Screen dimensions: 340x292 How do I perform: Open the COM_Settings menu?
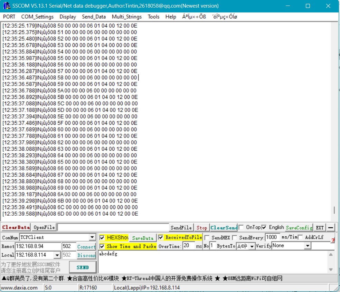[x=37, y=17]
